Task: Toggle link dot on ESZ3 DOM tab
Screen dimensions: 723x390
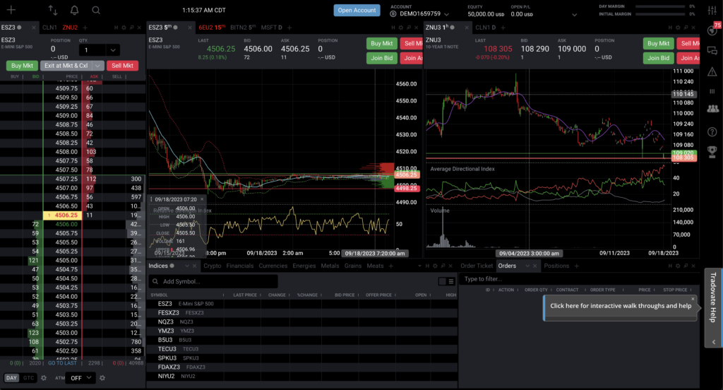Action: click(19, 28)
